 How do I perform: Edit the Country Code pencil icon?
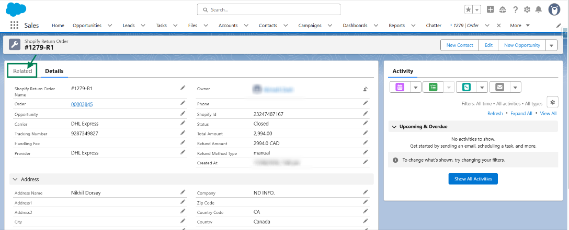[x=366, y=212]
